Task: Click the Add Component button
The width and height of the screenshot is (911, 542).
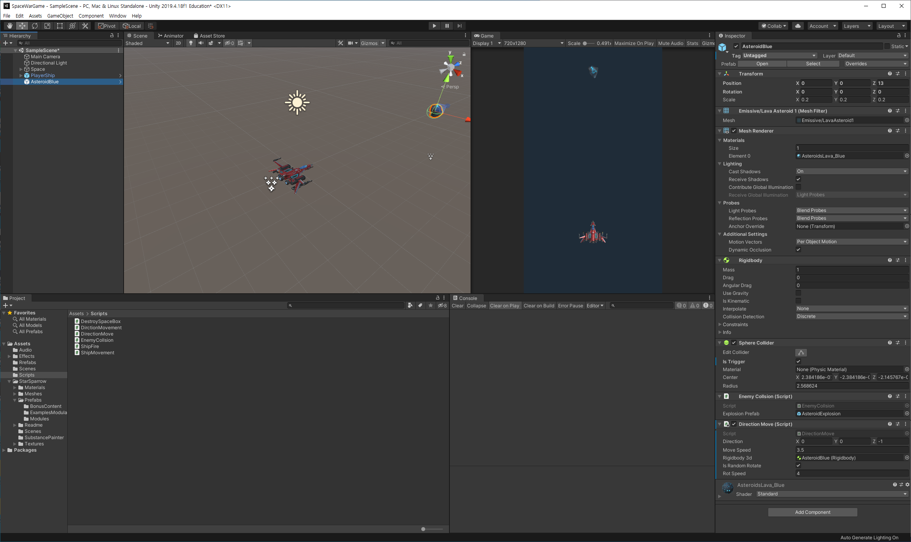Action: click(x=812, y=512)
